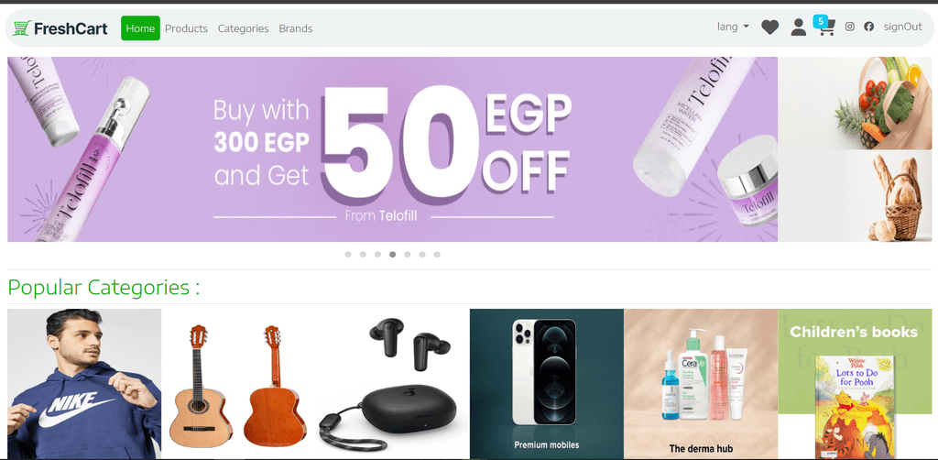Visit the Instagram icon link
The image size is (938, 460).
(849, 27)
